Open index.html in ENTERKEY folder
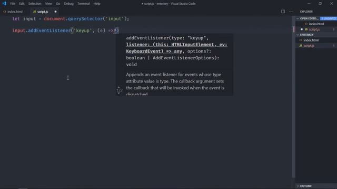This screenshot has width=337, height=189. pos(316,40)
